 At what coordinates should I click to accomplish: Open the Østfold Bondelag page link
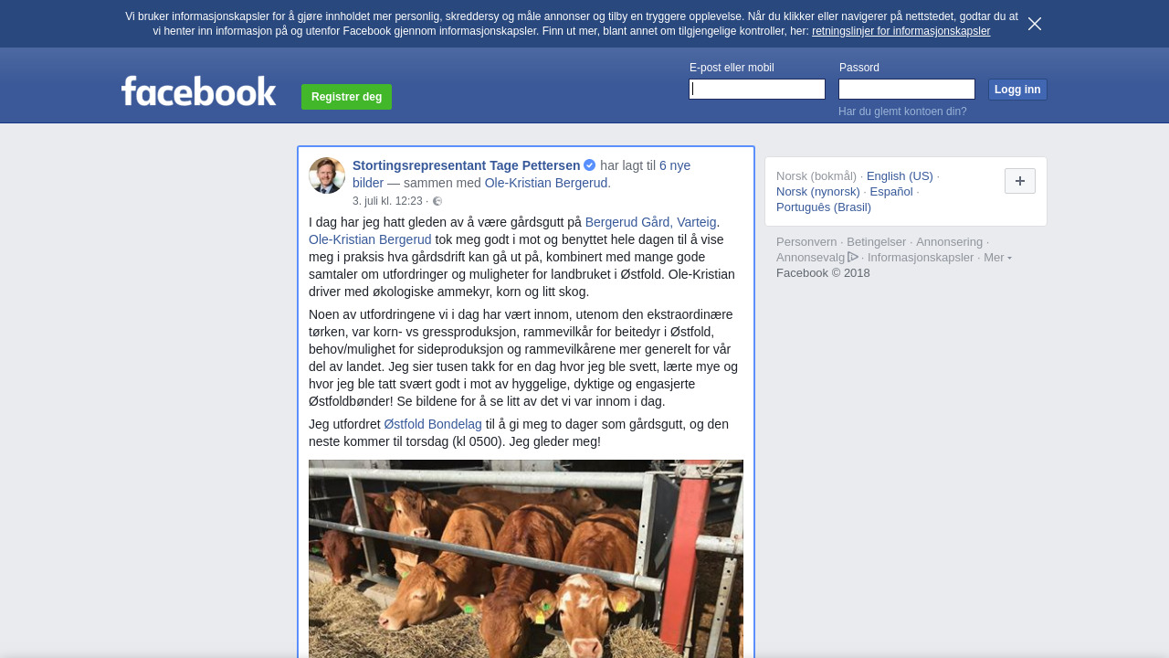(x=433, y=424)
